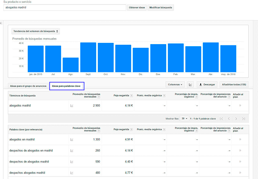Help icon for Porcentaje de impresiones del anuncio top
Image resolution: width=258 pixels, height=179 pixels.
click(x=229, y=97)
